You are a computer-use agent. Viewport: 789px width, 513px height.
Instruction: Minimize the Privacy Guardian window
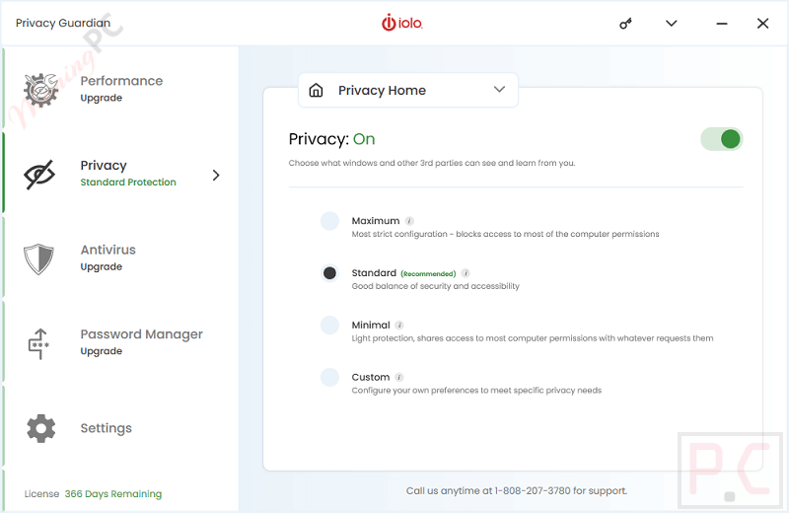tap(722, 24)
